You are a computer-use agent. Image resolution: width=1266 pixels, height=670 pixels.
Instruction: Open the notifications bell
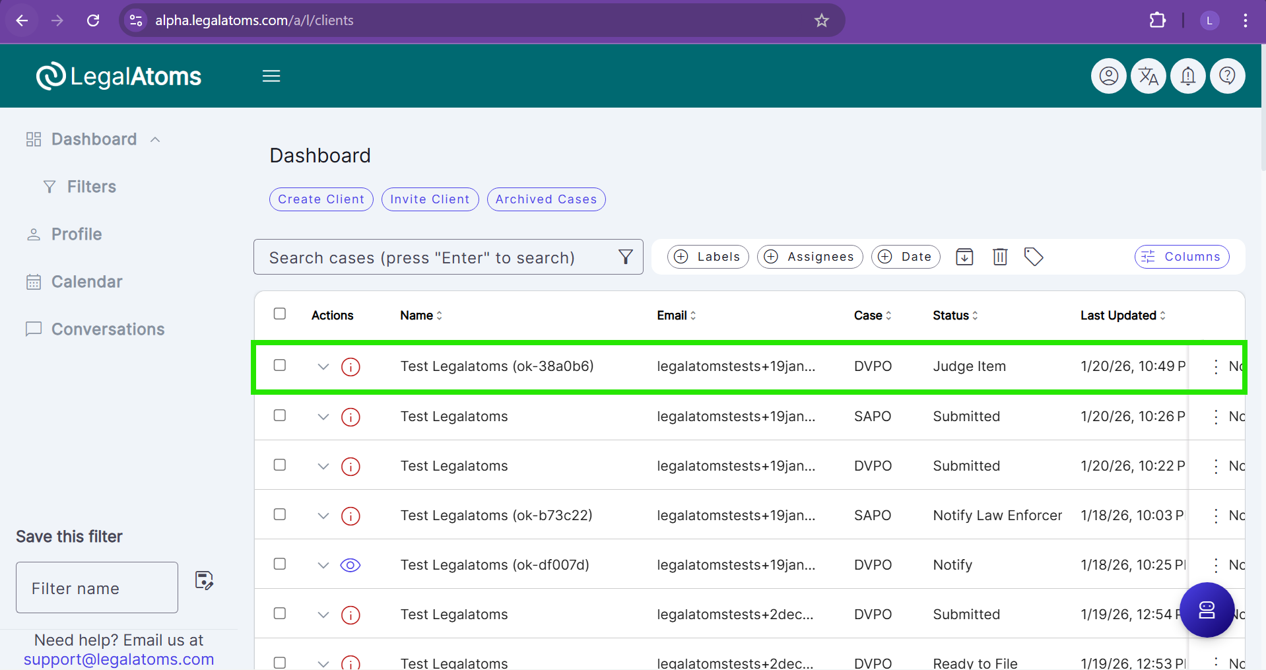pos(1187,77)
